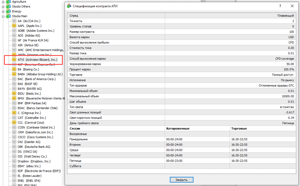
Task: Click the gray icon next to COIN
Action: 14,127
